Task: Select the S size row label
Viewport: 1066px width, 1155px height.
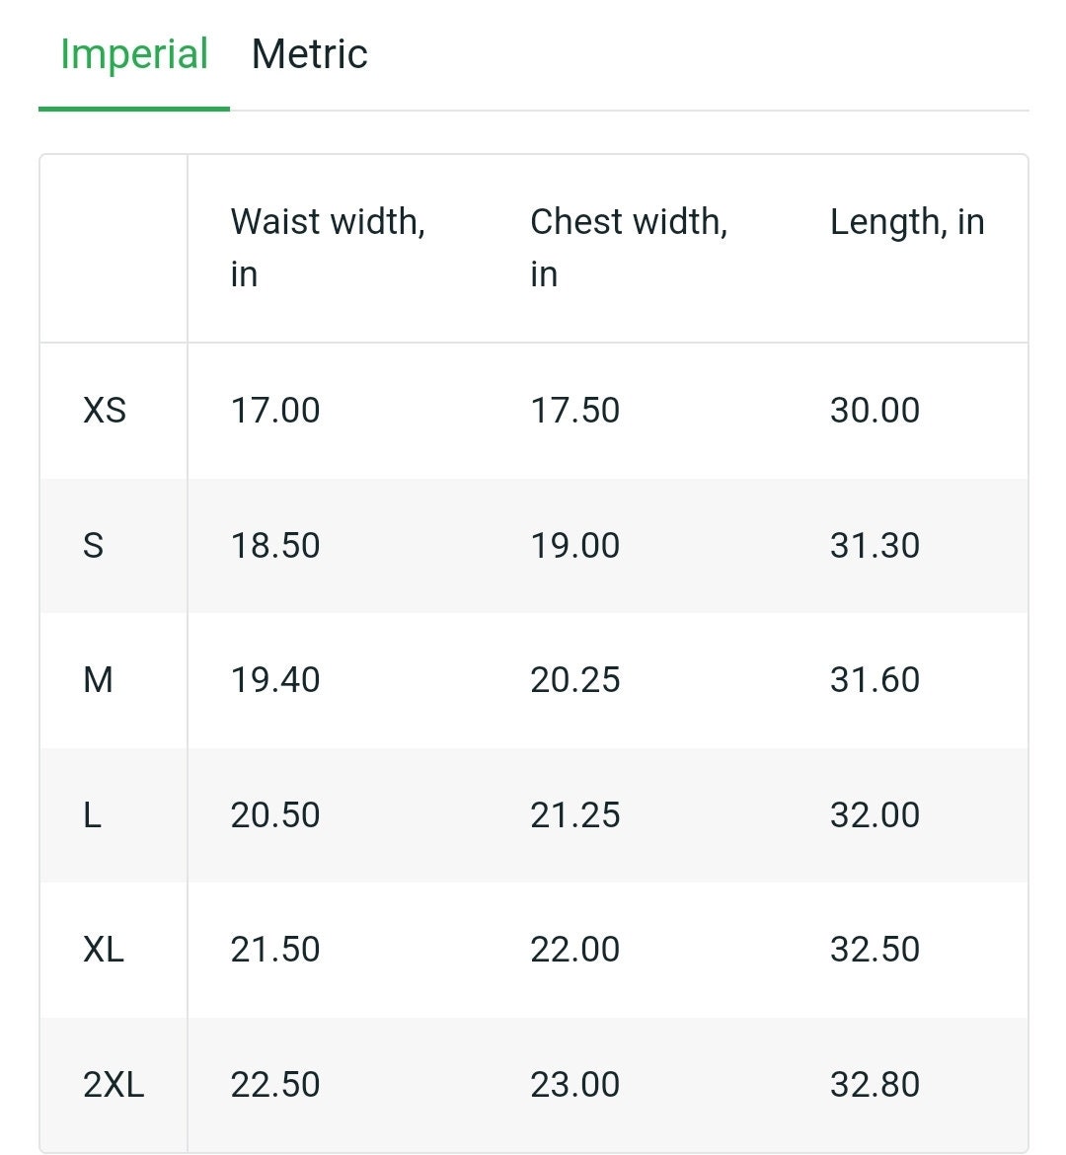Action: [93, 546]
